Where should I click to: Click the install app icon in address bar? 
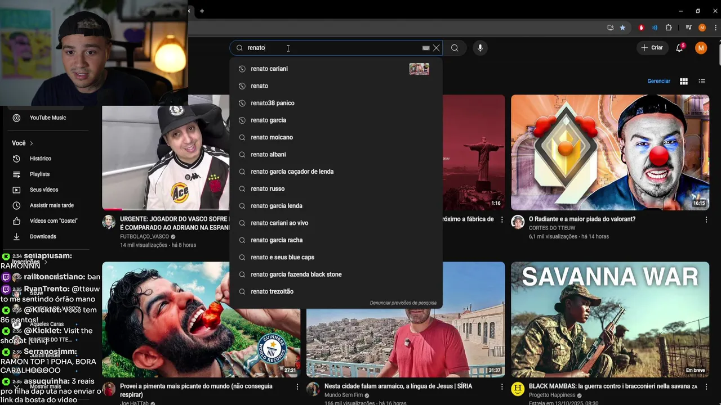[610, 28]
